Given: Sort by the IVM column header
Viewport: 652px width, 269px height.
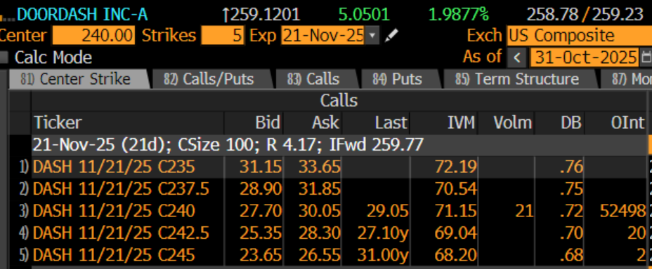Looking at the screenshot, I should (444, 123).
